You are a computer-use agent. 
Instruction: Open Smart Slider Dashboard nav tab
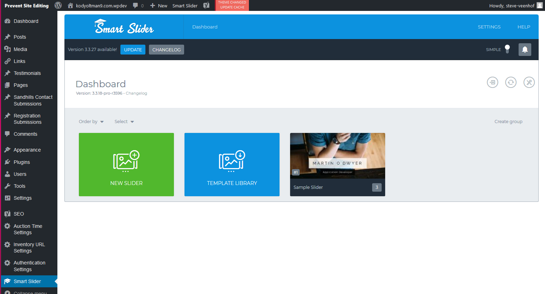point(205,27)
